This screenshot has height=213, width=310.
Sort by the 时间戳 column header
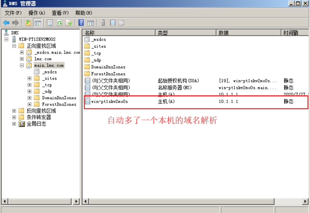tap(295, 32)
